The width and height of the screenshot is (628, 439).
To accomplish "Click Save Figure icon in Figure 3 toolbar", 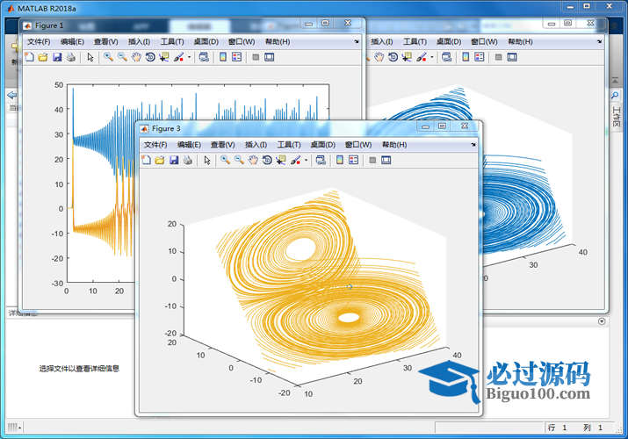I will coord(174,161).
